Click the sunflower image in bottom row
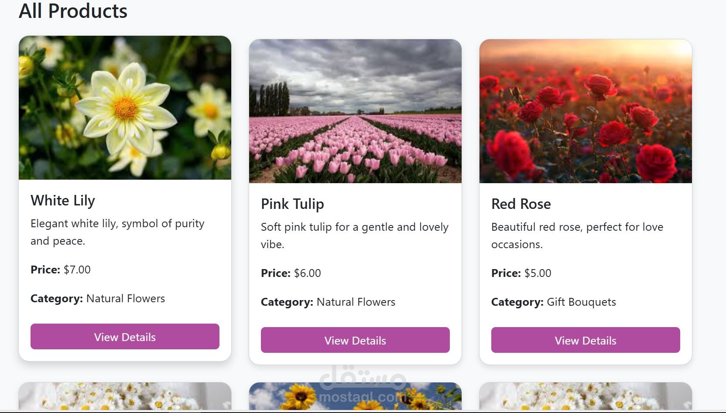 tap(355, 396)
